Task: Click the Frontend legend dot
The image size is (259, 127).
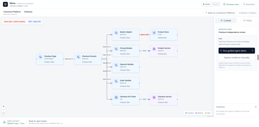Action: tap(186, 113)
